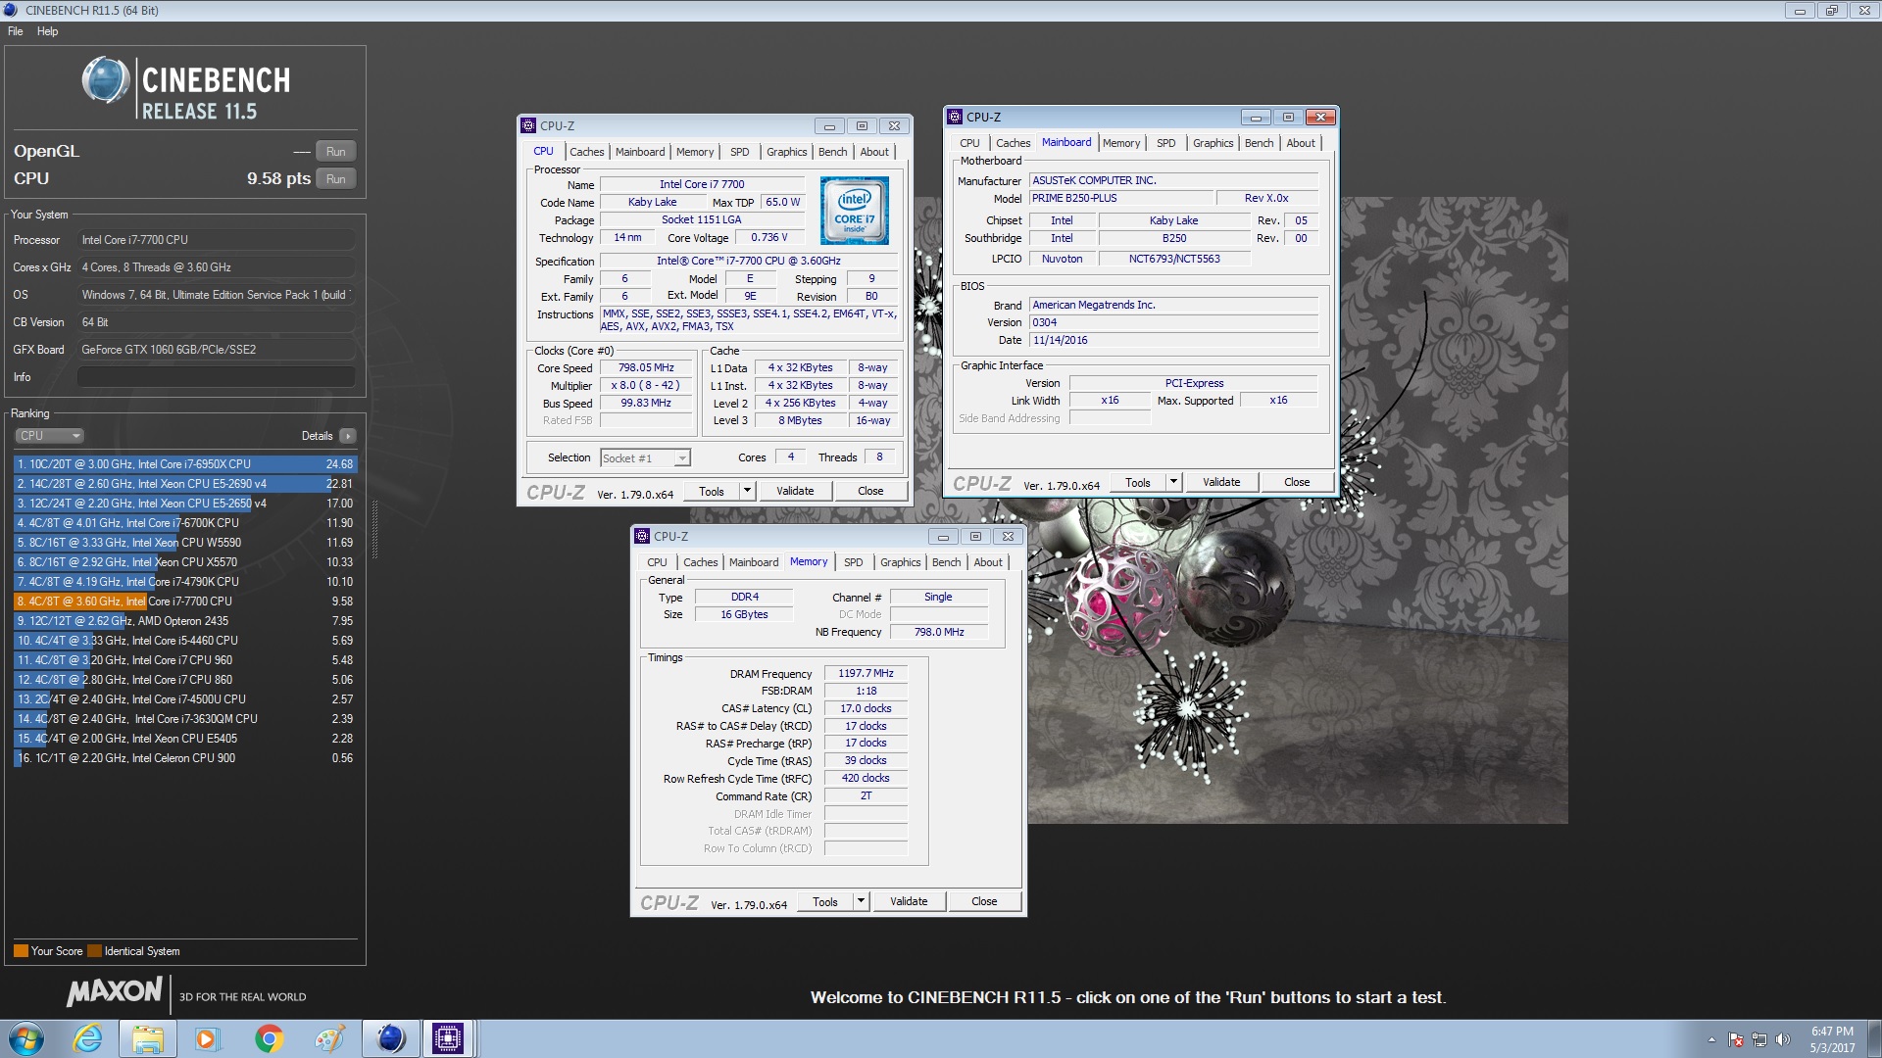The width and height of the screenshot is (1882, 1058).
Task: Open the Action Center flag icon
Action: point(1736,1039)
